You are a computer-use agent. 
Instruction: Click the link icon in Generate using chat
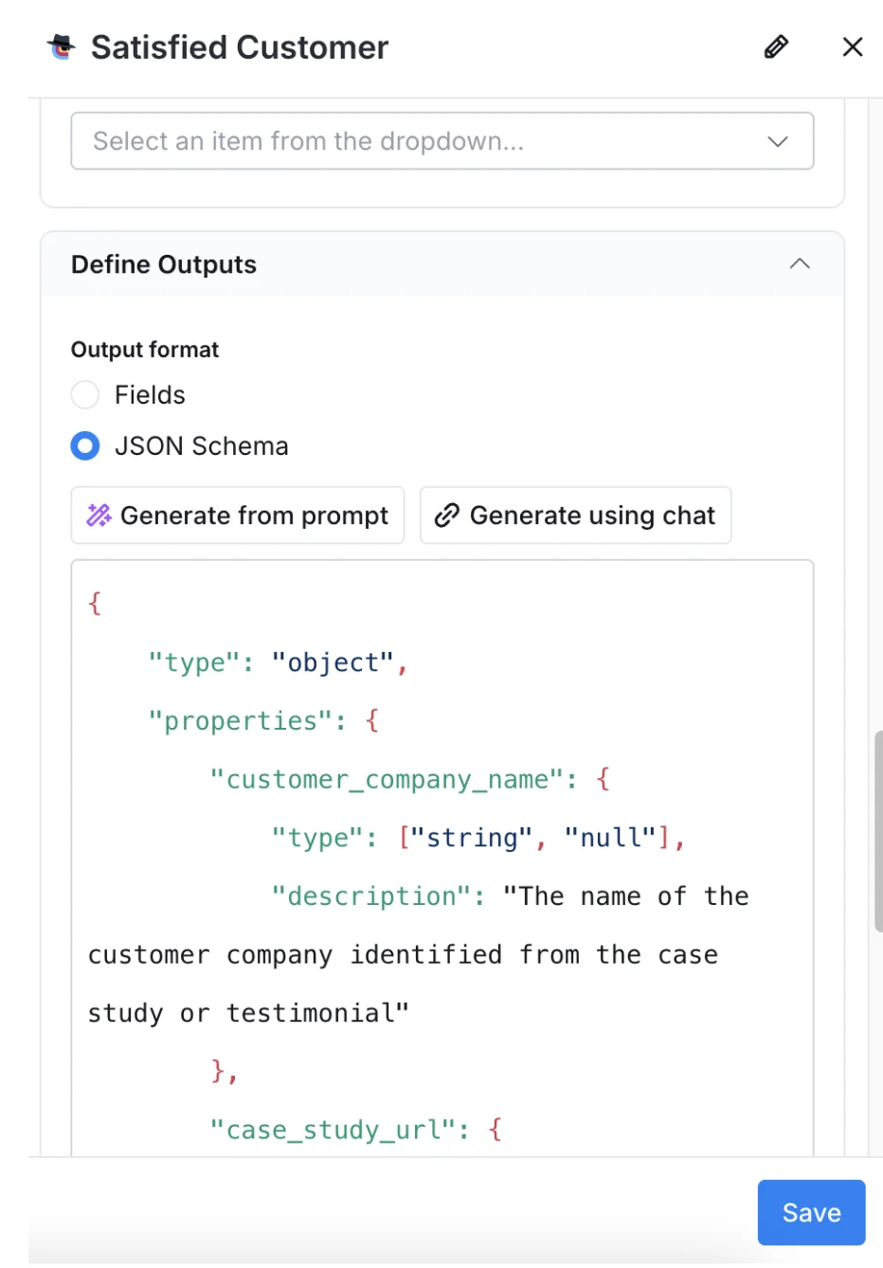(446, 515)
